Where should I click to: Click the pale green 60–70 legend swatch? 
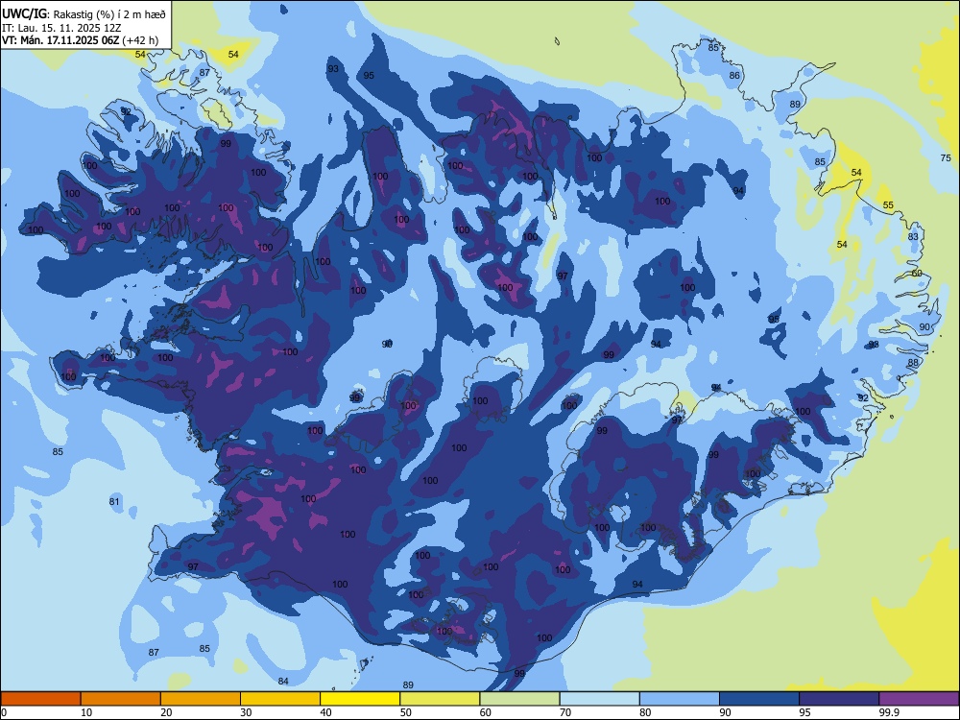coord(519,699)
